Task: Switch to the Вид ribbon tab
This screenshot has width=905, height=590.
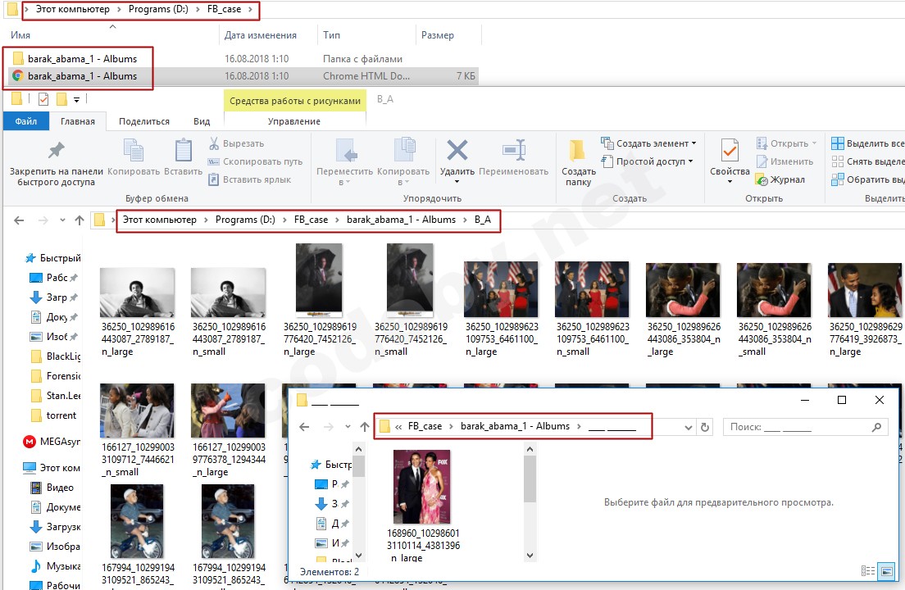Action: [x=202, y=121]
